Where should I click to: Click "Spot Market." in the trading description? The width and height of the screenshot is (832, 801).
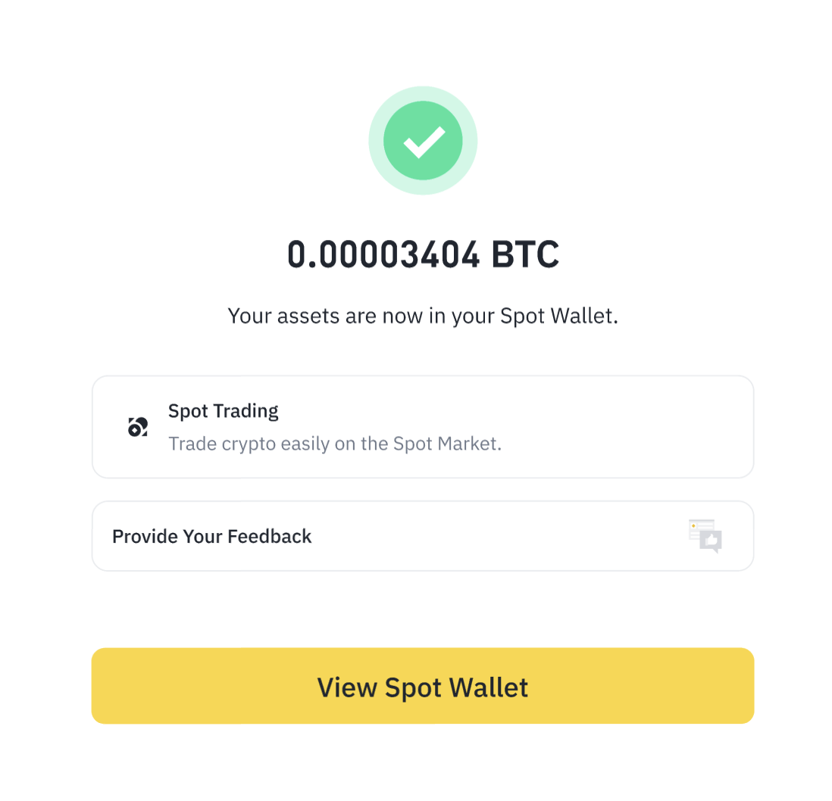447,444
